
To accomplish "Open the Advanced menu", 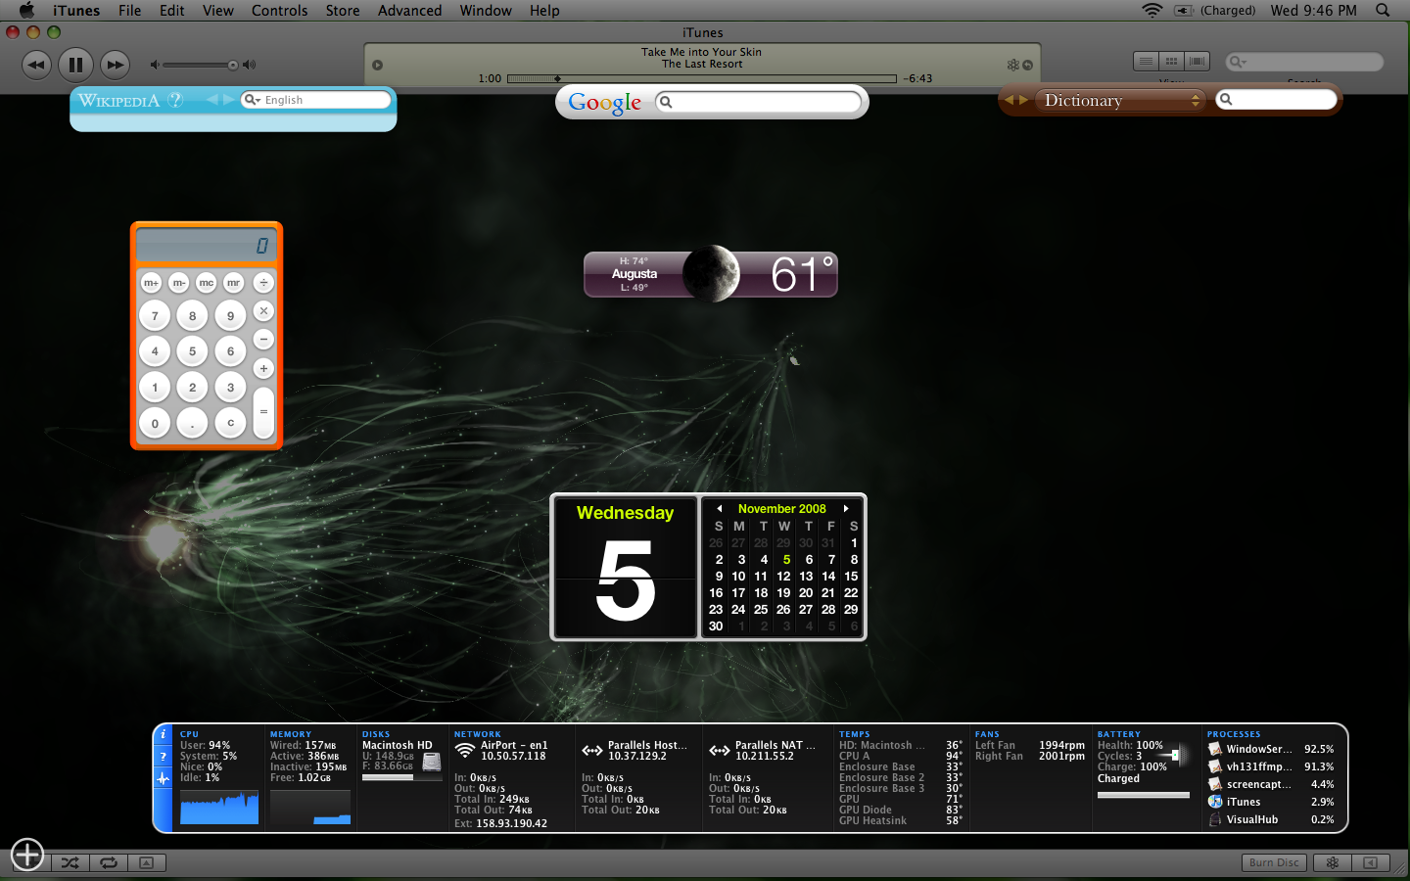I will pyautogui.click(x=409, y=10).
